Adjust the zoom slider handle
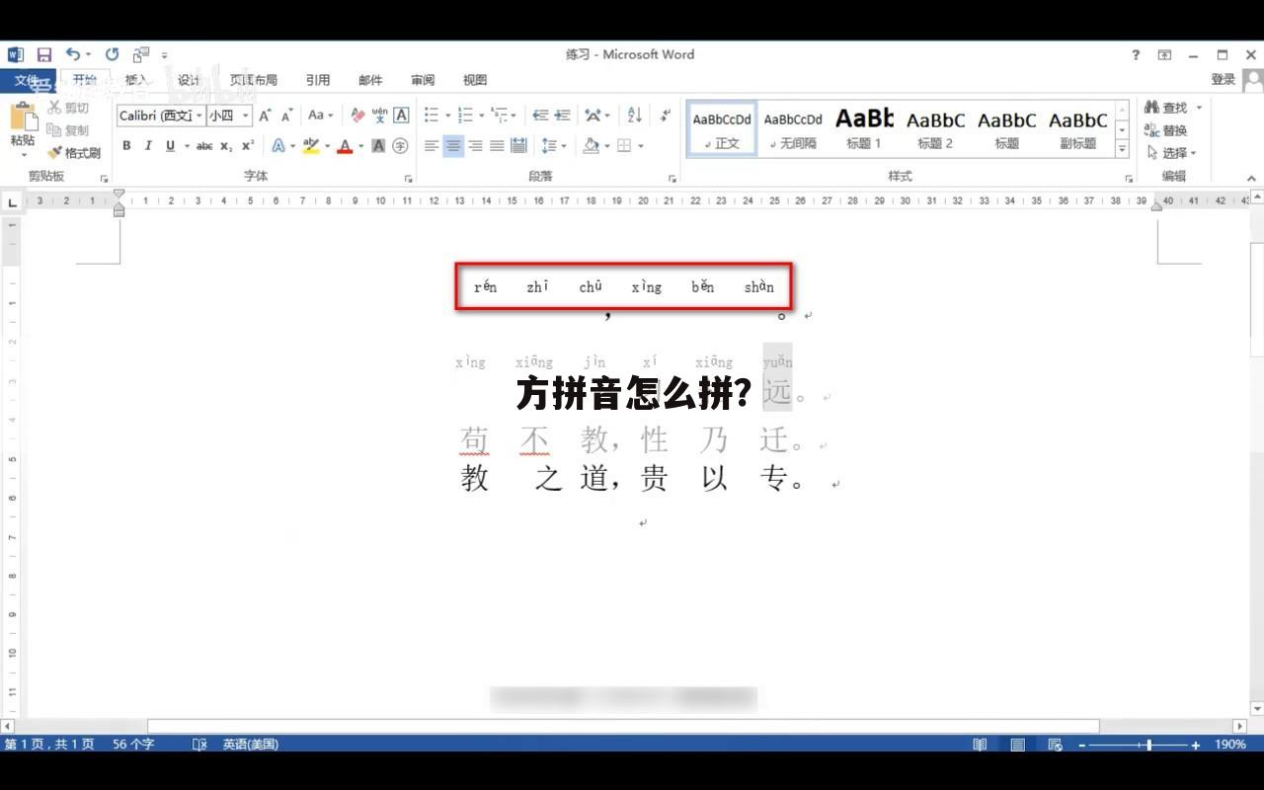The image size is (1264, 790). pyautogui.click(x=1148, y=745)
